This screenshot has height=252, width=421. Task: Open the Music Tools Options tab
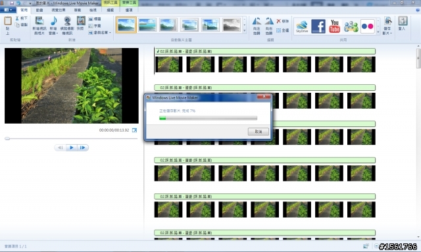[129, 10]
